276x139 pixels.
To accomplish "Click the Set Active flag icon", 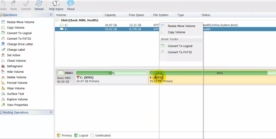I will (3, 55).
